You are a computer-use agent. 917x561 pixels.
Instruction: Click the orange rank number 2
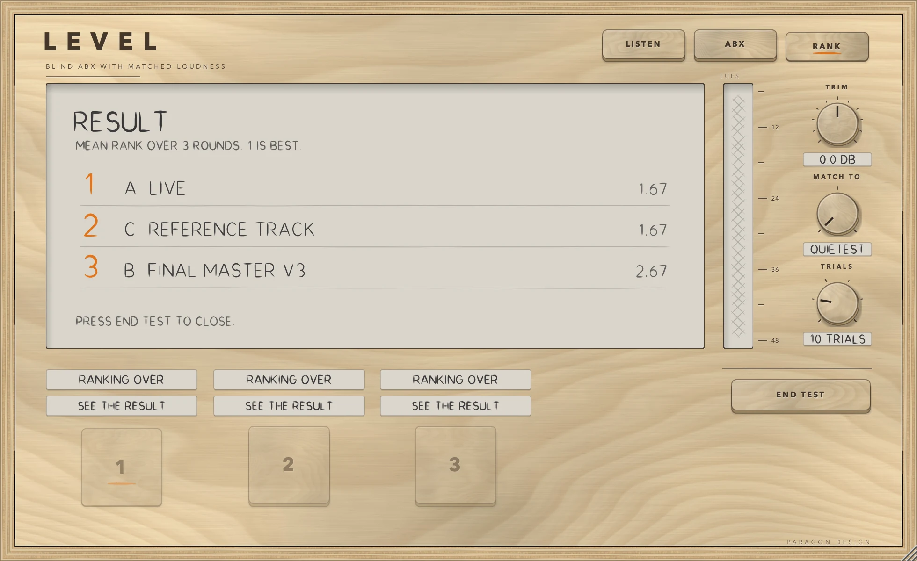coord(91,225)
